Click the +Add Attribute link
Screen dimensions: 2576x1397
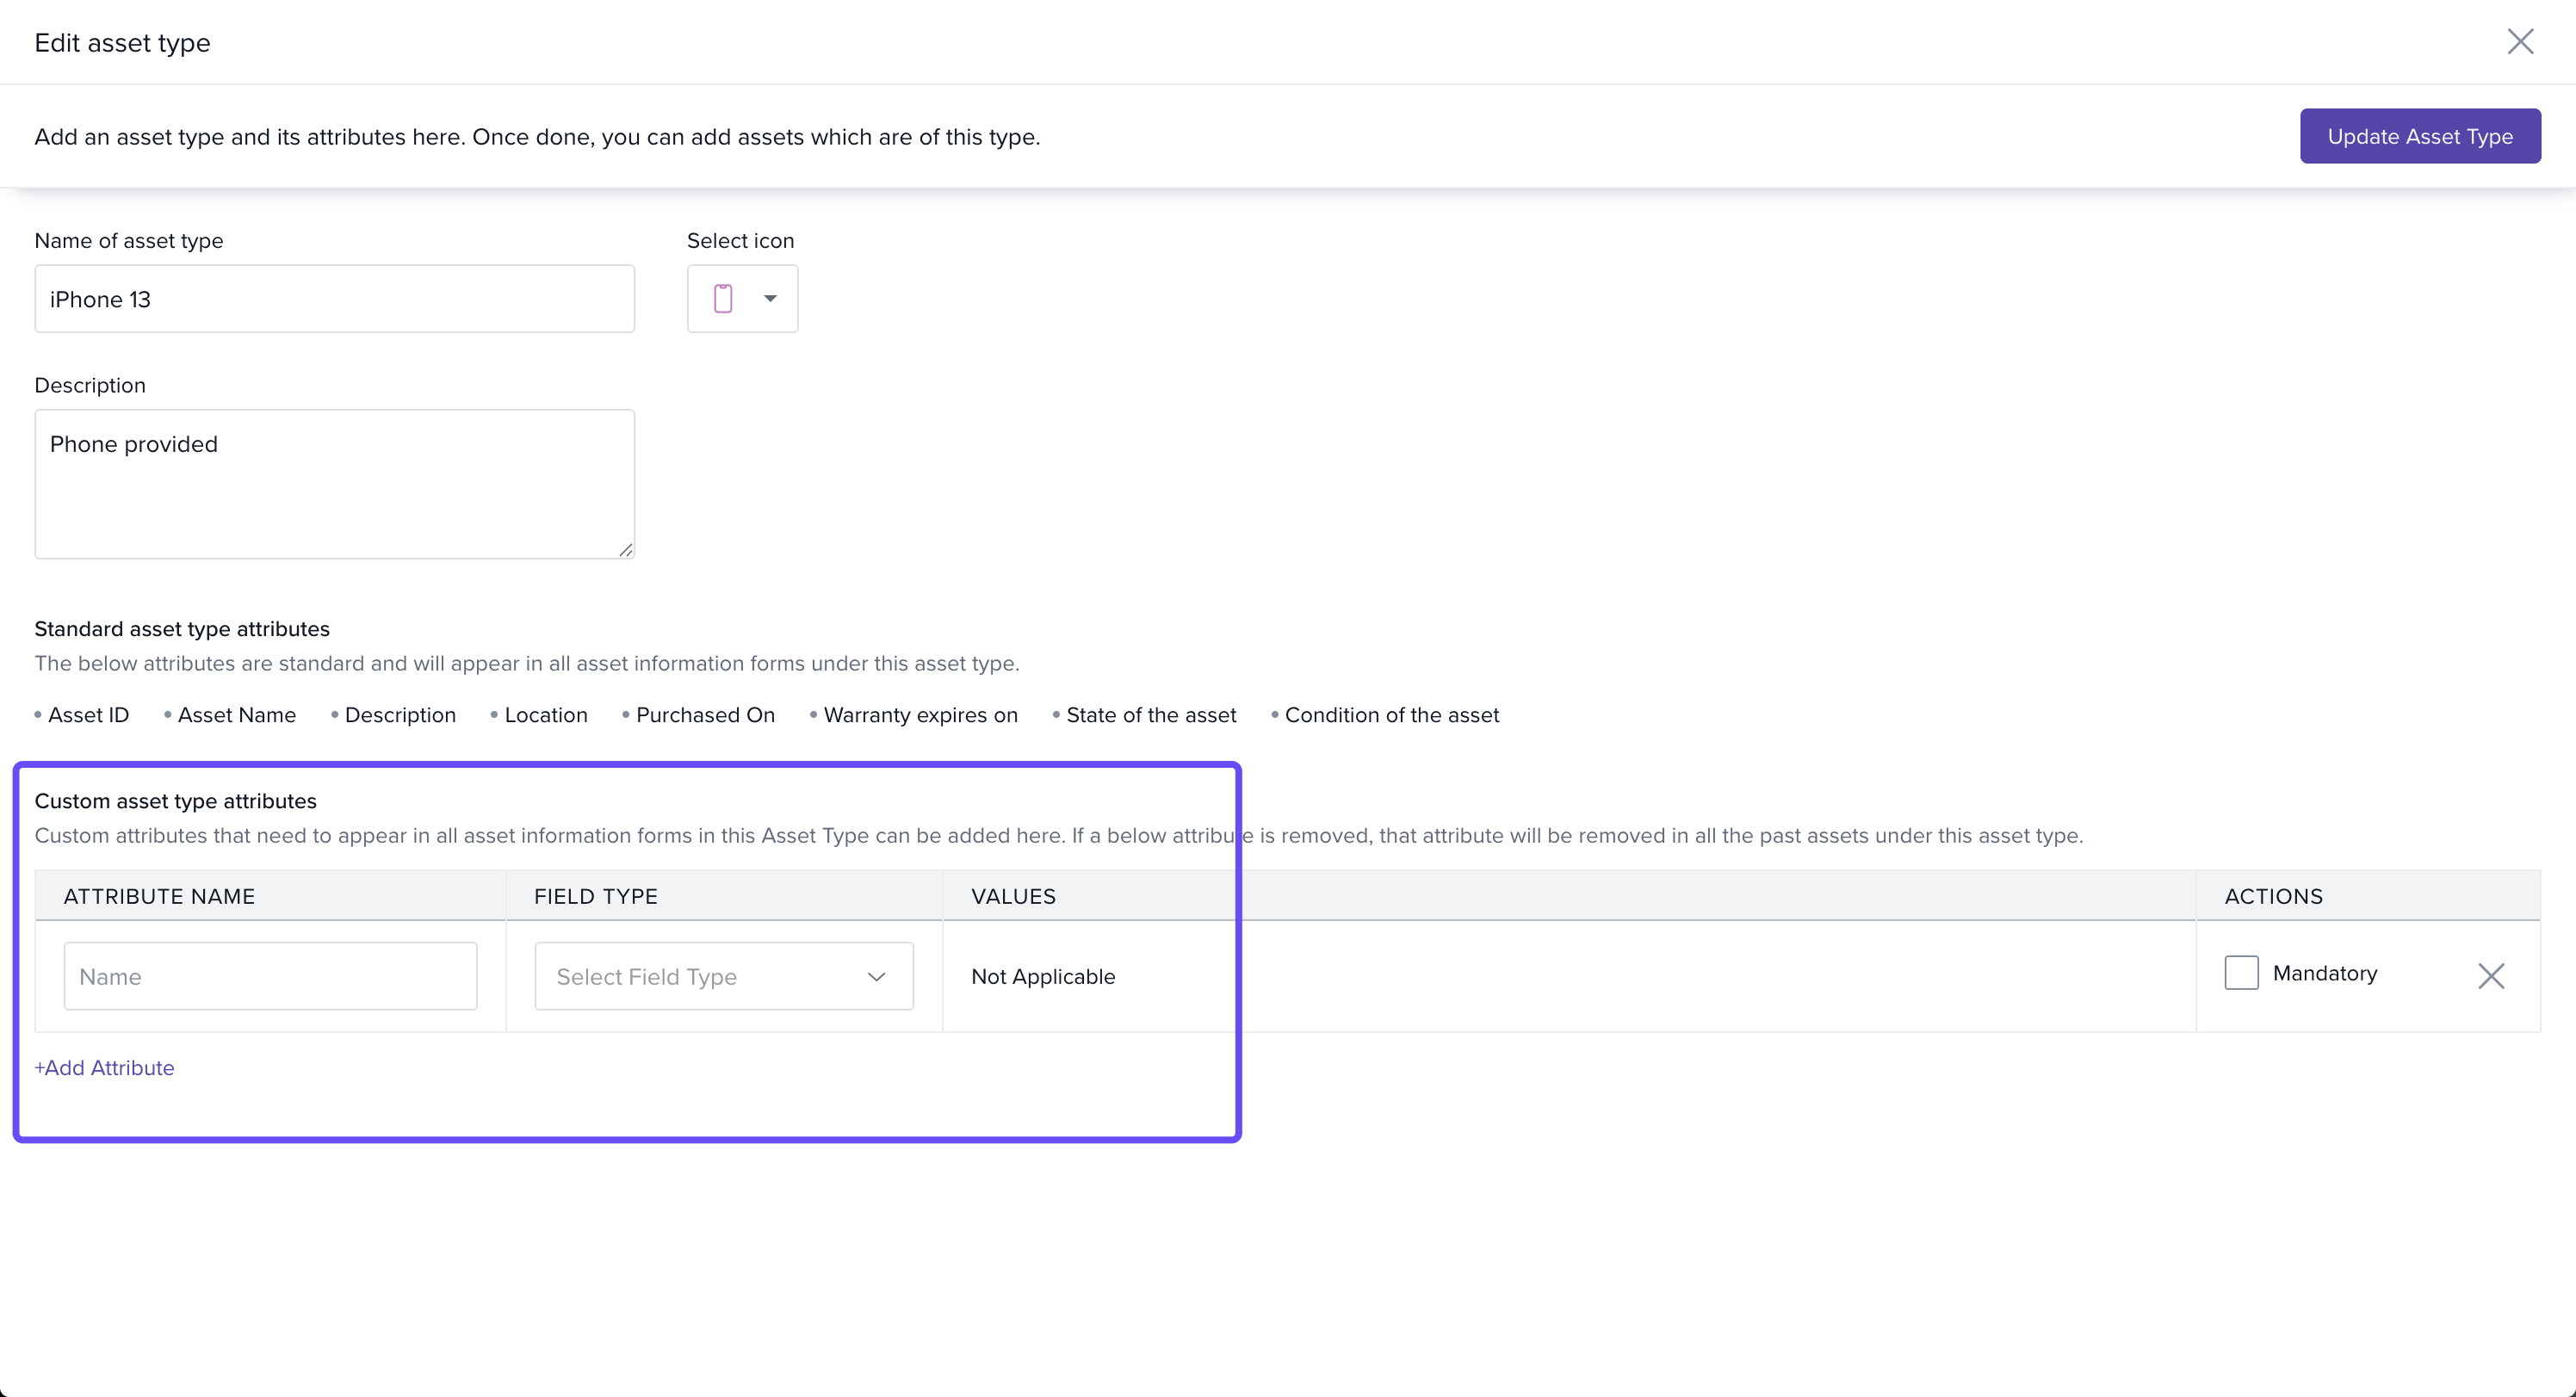pyautogui.click(x=104, y=1067)
